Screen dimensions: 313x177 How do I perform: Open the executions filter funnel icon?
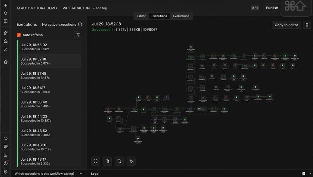78,35
